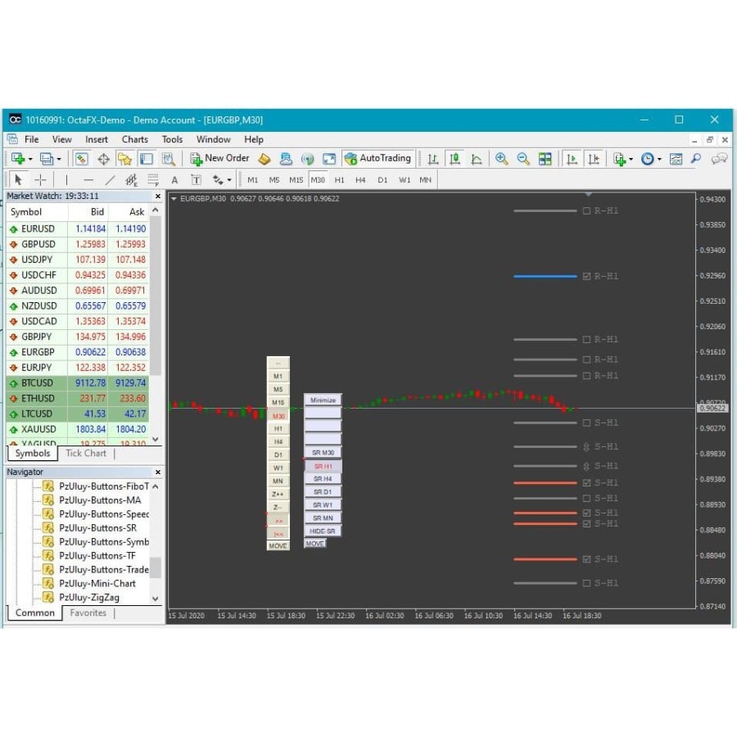Toggle the Navigator star-folder icon
Screen dimensions: 737x737
(124, 159)
